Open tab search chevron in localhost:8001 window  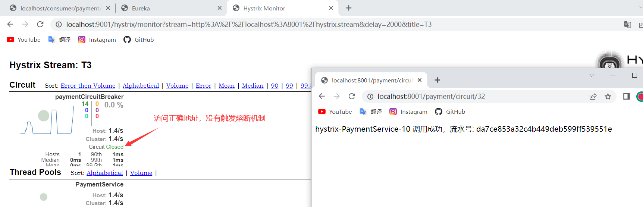(x=592, y=75)
